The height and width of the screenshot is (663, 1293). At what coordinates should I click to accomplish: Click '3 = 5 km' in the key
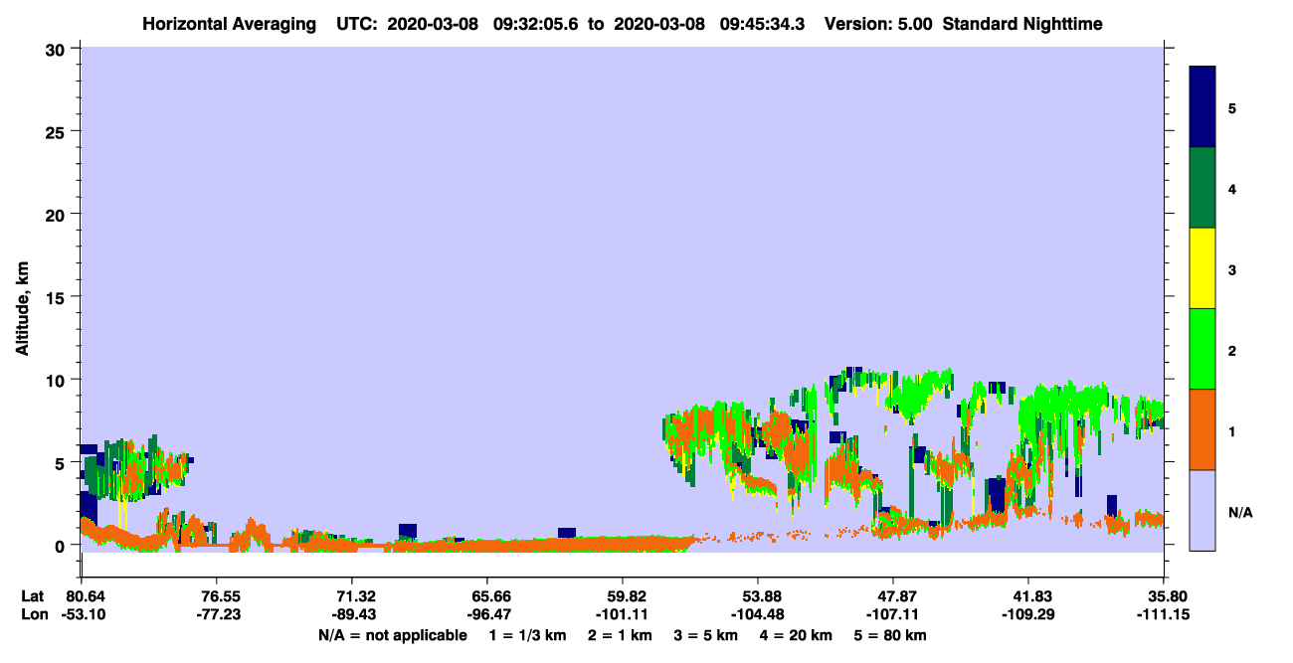pos(707,635)
